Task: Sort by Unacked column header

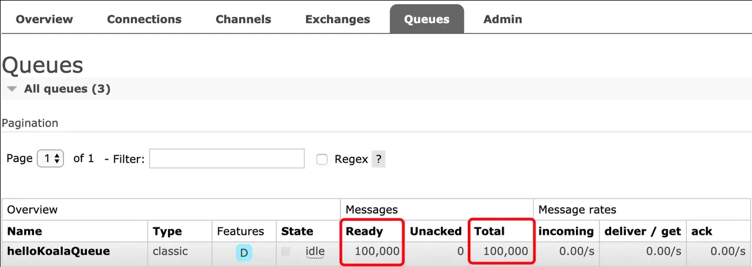Action: pyautogui.click(x=436, y=231)
